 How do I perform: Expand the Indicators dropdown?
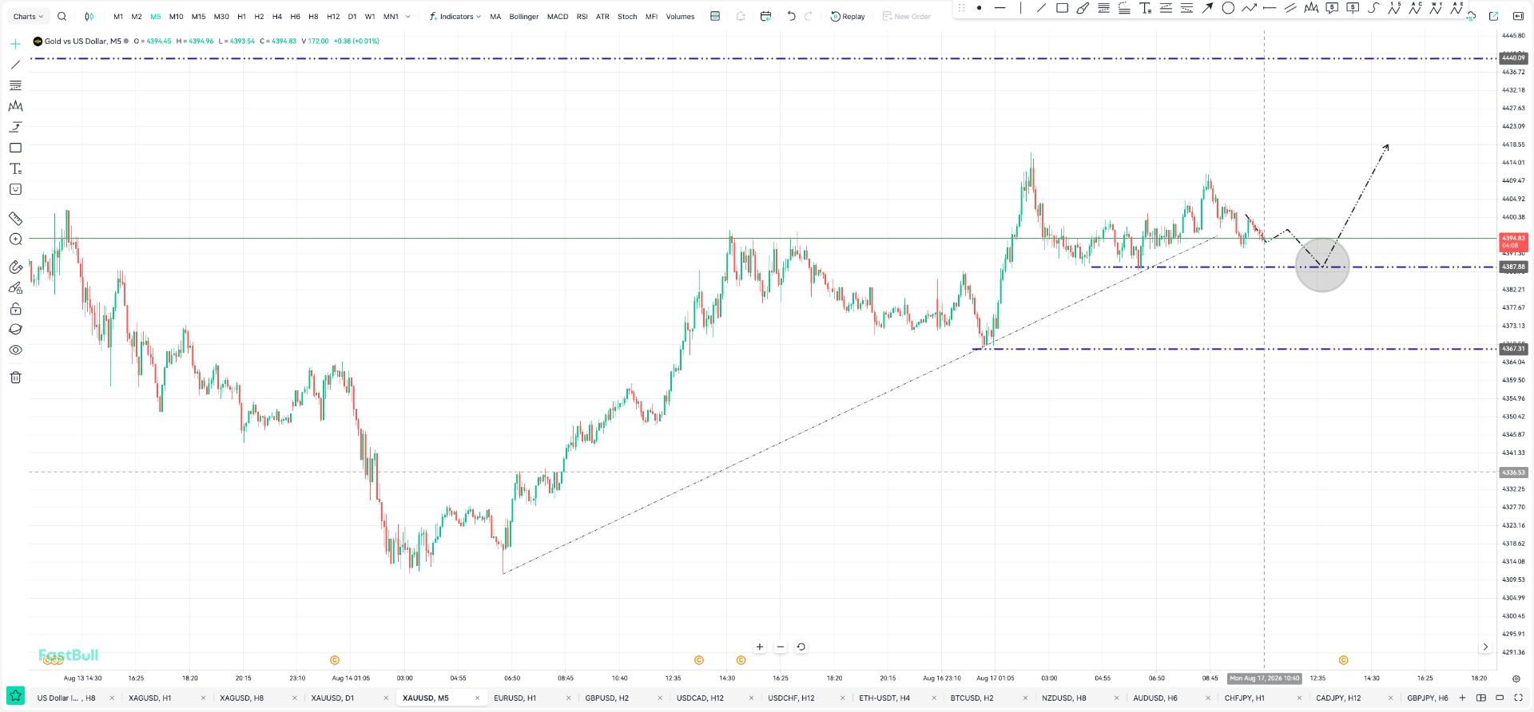click(455, 16)
